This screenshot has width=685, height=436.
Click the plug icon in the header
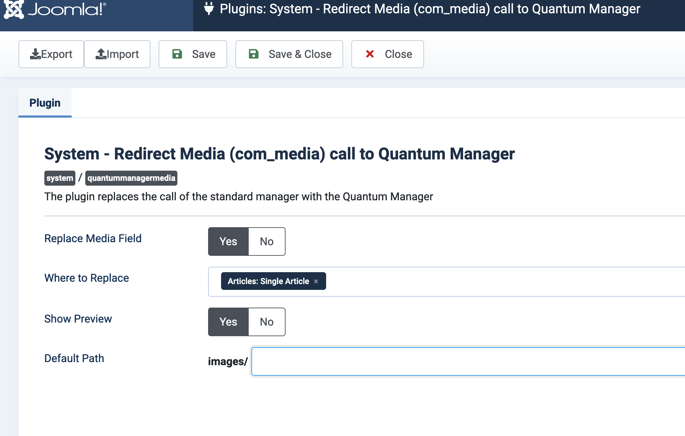[x=209, y=9]
